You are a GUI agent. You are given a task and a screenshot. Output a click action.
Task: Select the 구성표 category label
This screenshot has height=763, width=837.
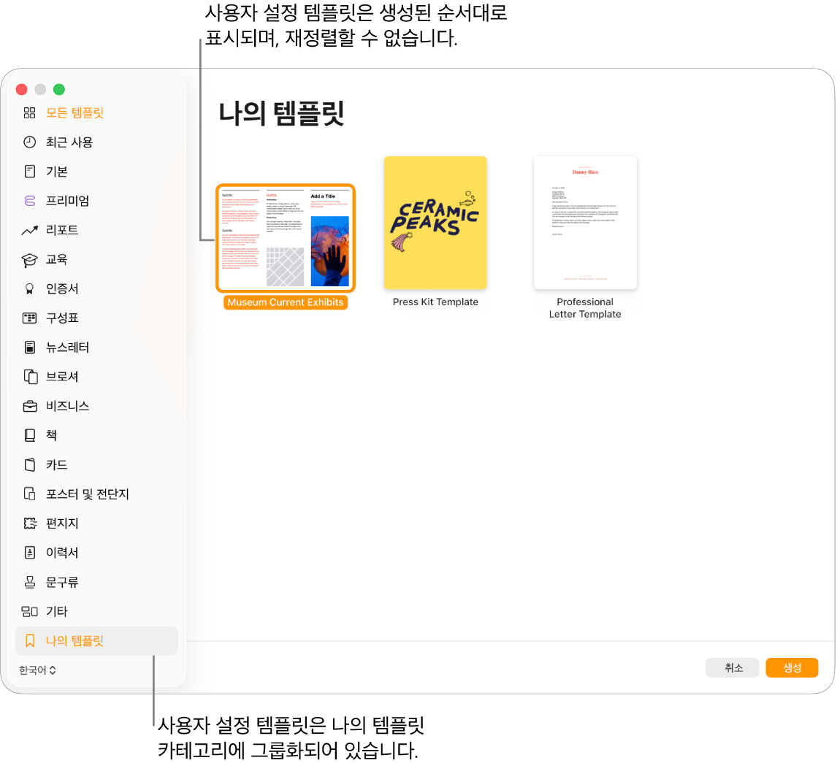[62, 318]
